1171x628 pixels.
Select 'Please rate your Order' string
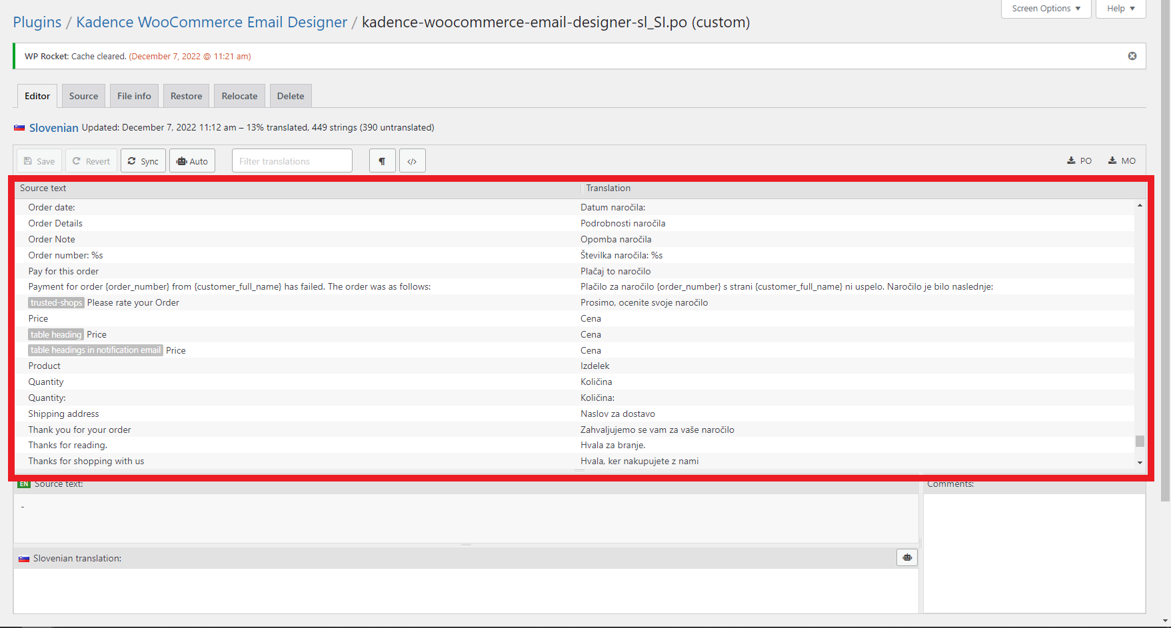pos(133,302)
